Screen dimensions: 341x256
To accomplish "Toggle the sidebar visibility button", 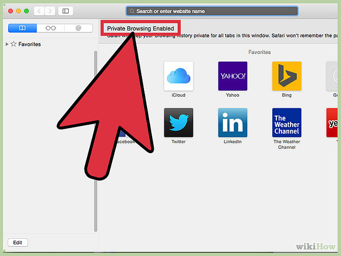I will (65, 11).
